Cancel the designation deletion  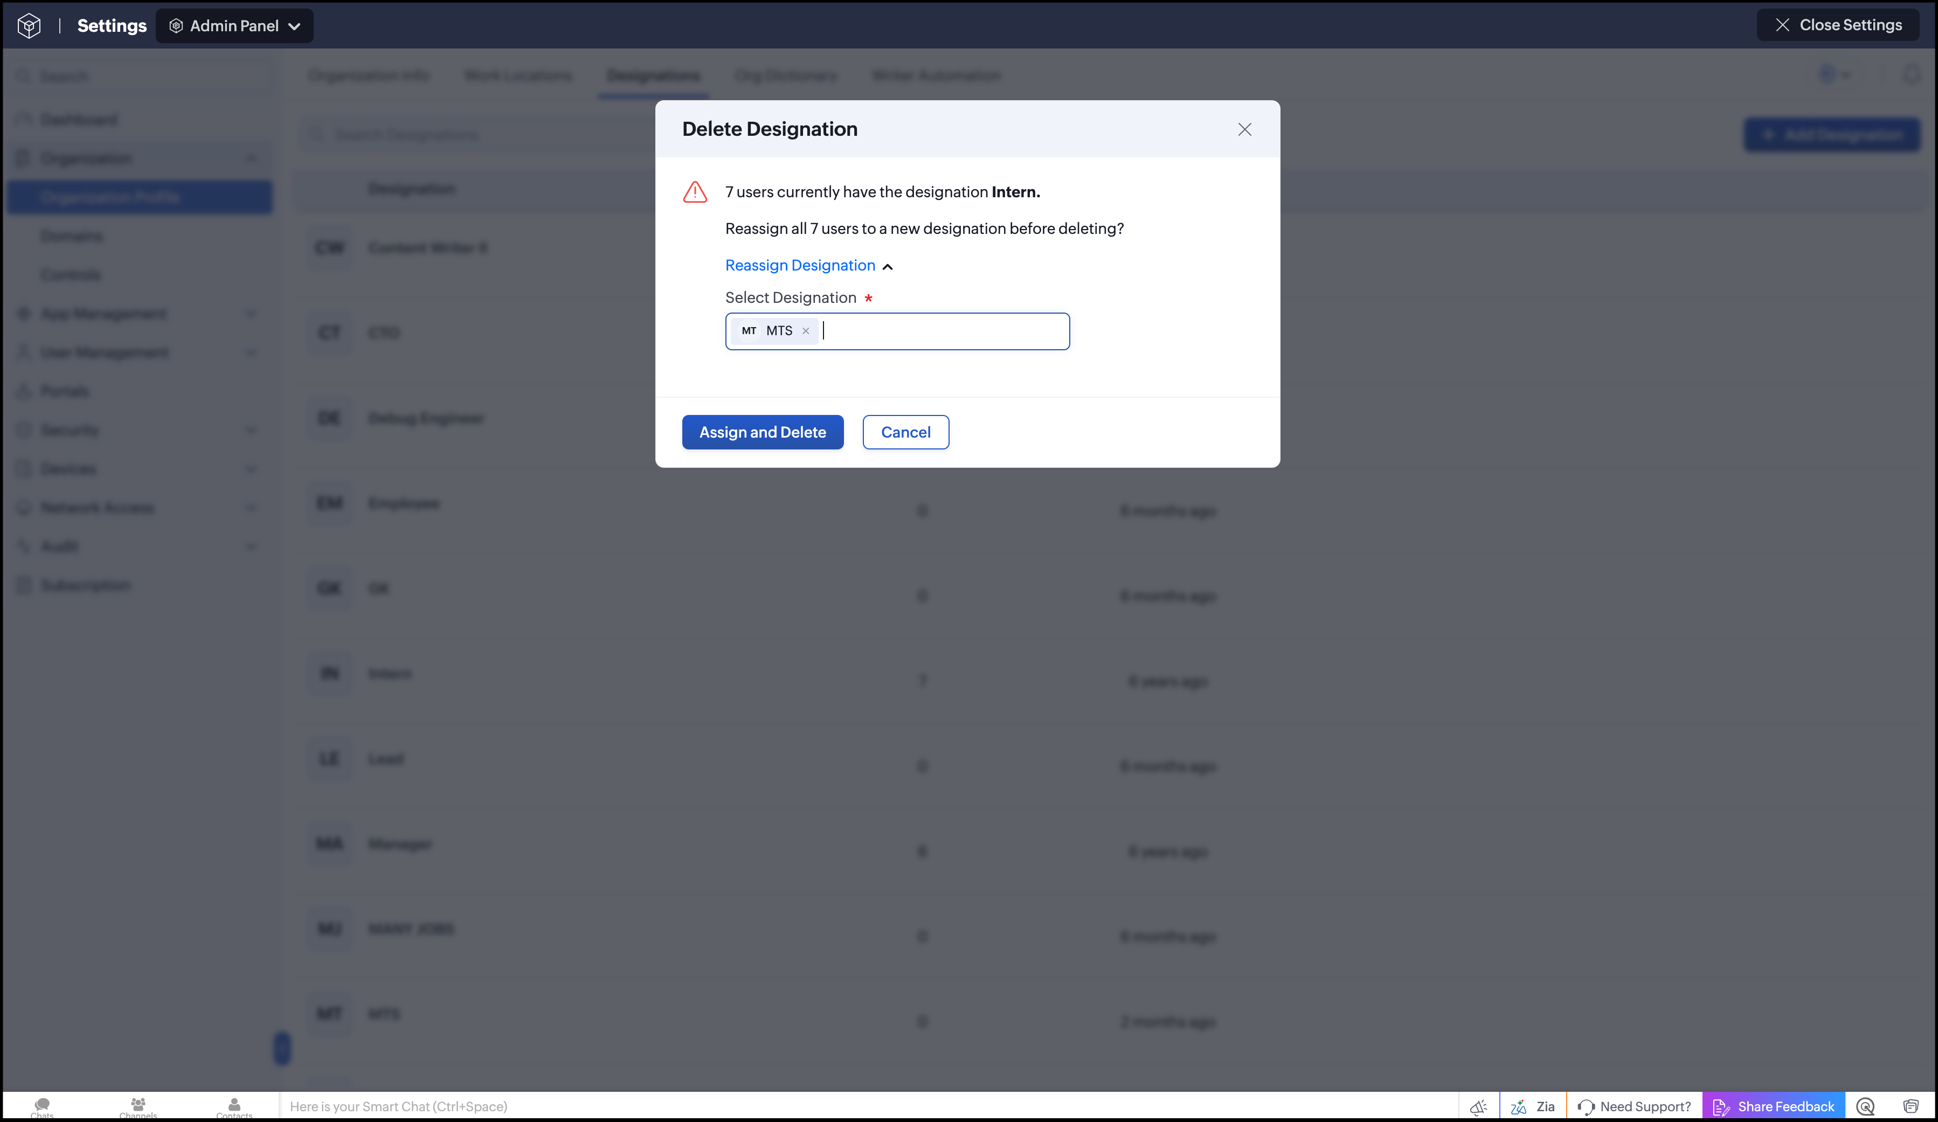pos(905,432)
